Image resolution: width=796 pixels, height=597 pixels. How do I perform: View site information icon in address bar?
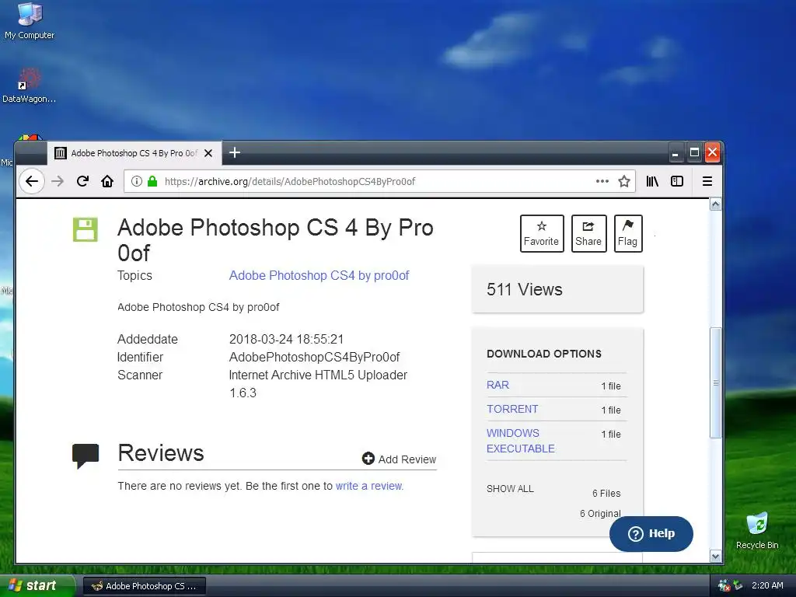coord(137,181)
